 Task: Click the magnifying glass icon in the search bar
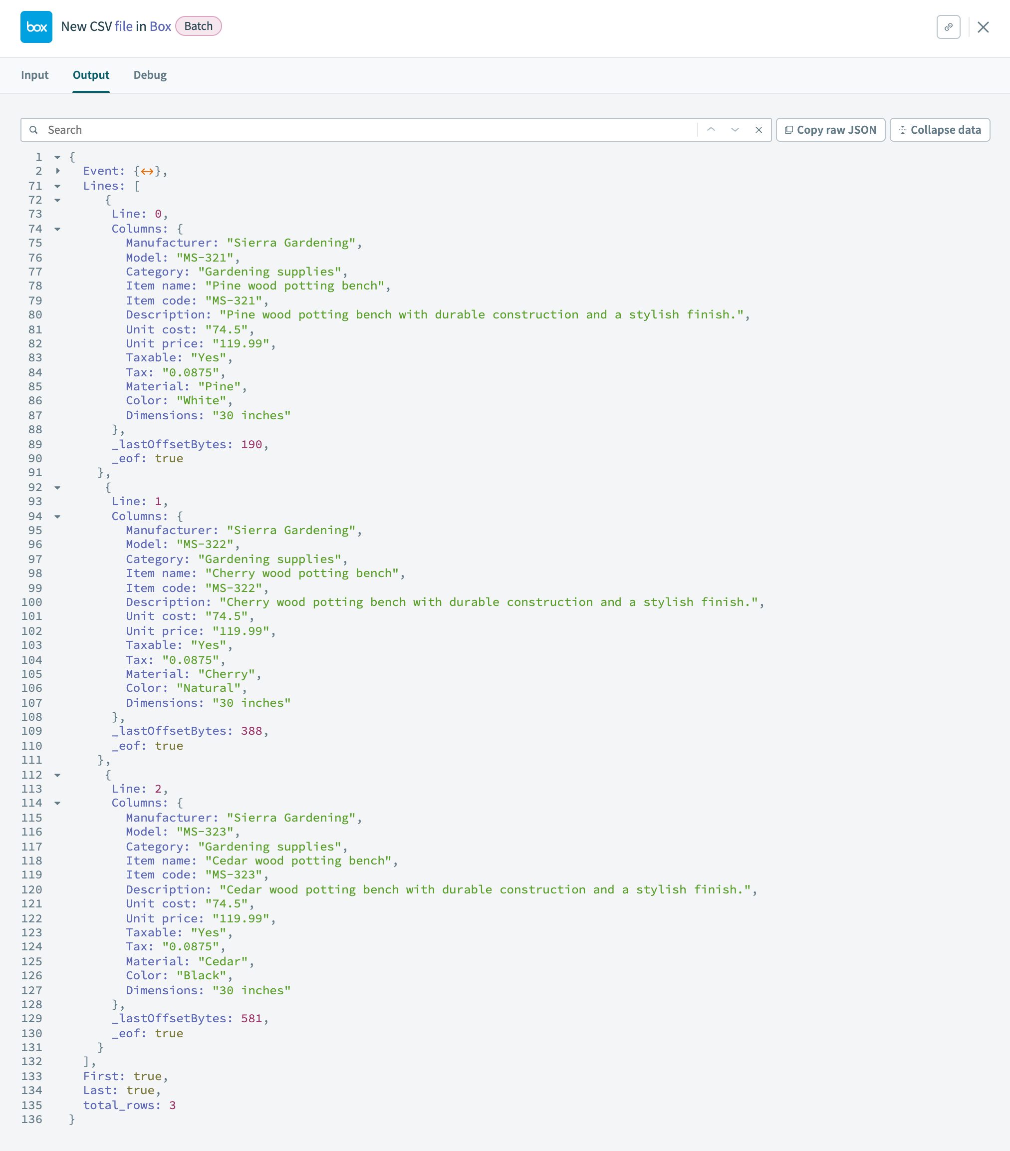click(x=34, y=129)
